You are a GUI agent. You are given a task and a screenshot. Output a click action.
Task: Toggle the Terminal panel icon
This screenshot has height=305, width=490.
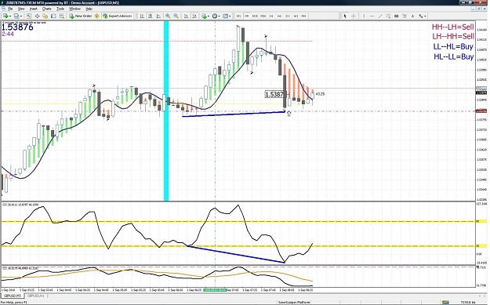pos(53,16)
